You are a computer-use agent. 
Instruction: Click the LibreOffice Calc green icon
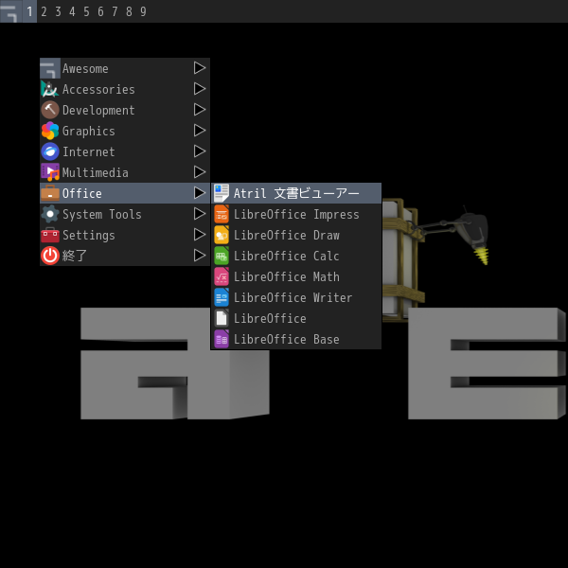click(222, 256)
